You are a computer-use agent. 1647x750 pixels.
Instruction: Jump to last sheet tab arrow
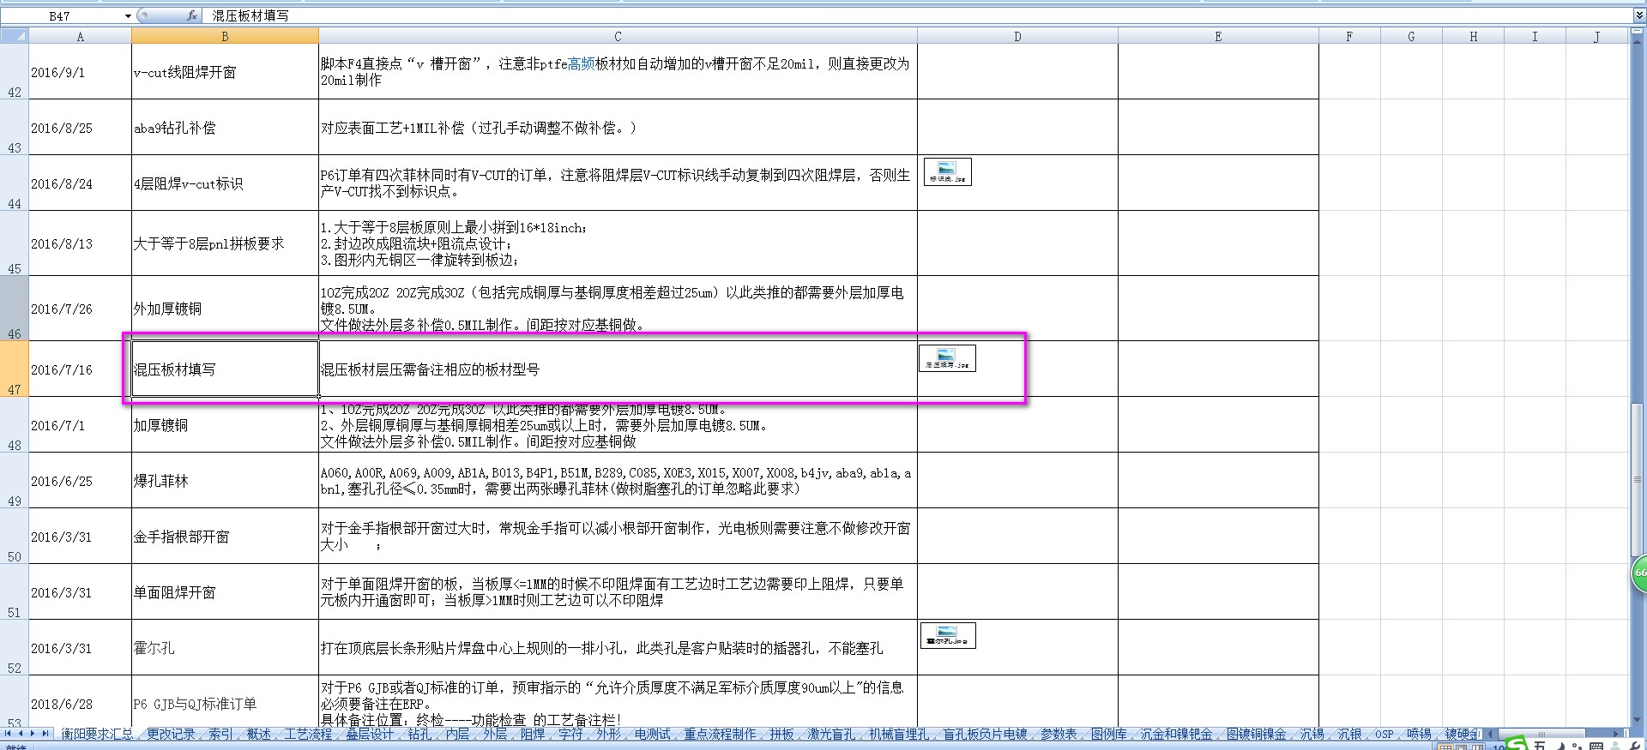click(x=46, y=734)
